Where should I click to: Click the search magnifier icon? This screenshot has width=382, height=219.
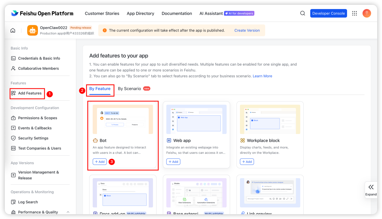point(303,13)
